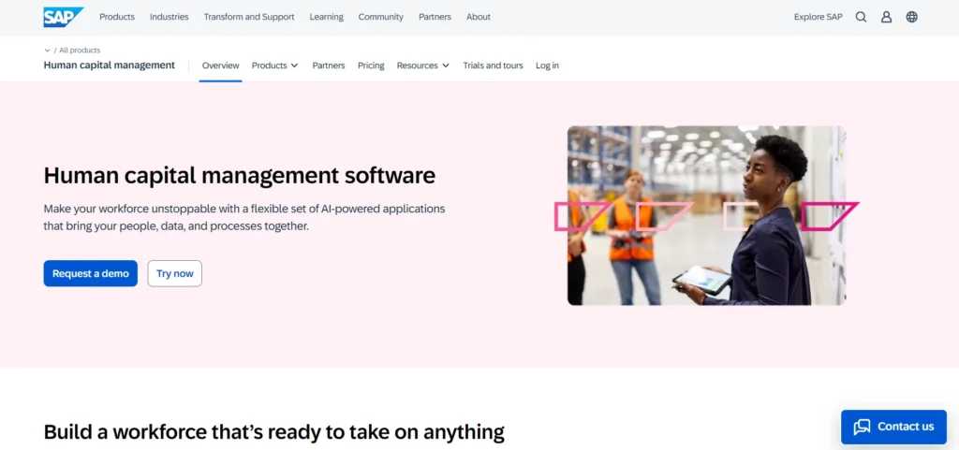959x450 pixels.
Task: Open the Contact us chat button
Action: pyautogui.click(x=893, y=427)
